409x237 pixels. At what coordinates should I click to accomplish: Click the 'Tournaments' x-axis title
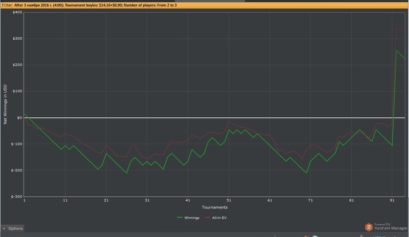[x=214, y=207]
